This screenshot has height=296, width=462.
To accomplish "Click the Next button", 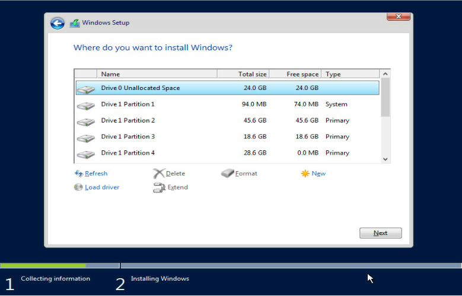I will pos(380,233).
